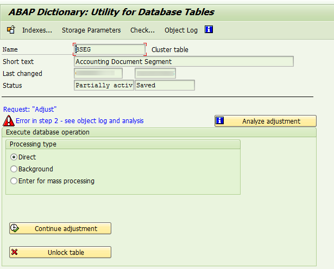Viewport: 334px width, 269px height.
Task: Click the Partially activ status field
Action: (104, 85)
